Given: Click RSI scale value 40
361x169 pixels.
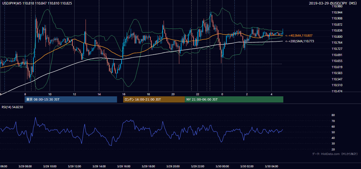Looking at the screenshot, I should click(333, 138).
